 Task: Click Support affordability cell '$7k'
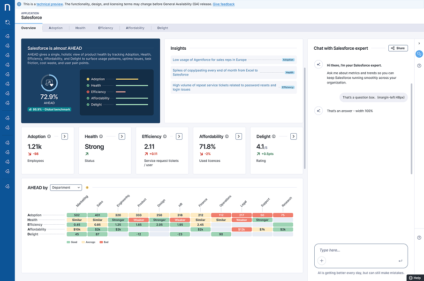coord(262,229)
